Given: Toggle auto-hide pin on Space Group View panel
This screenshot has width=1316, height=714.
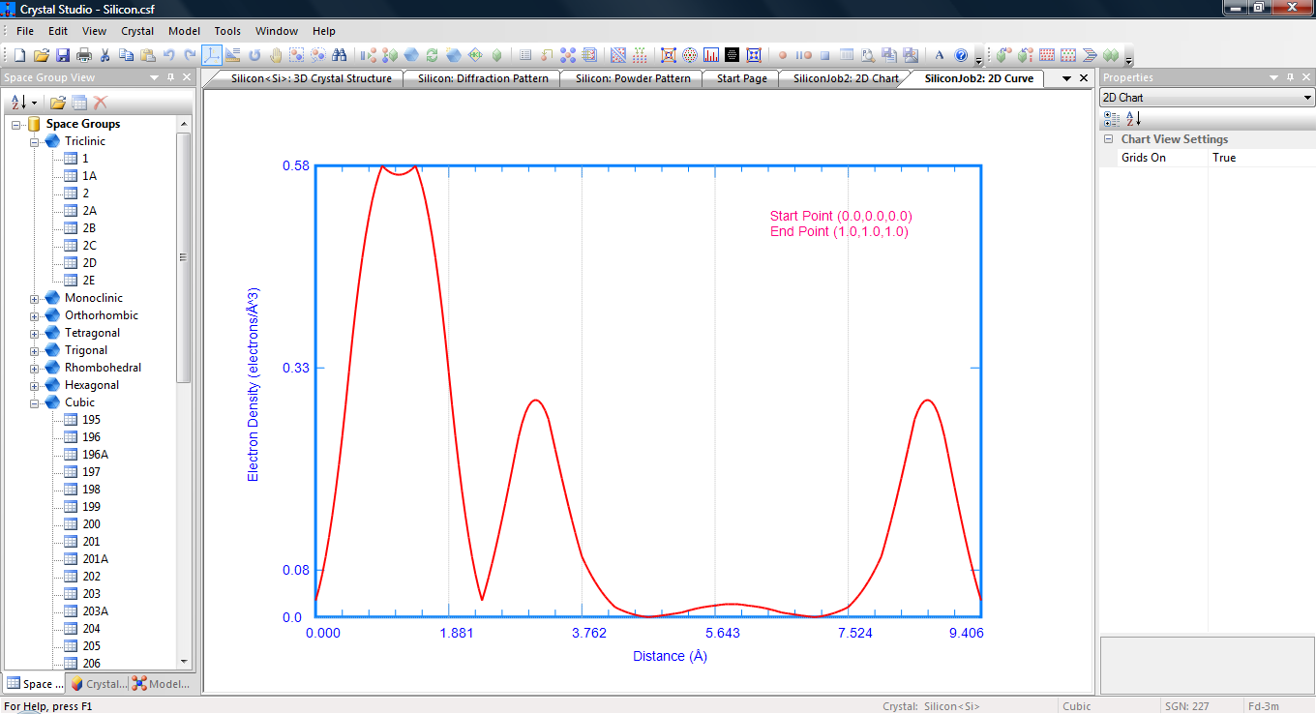Looking at the screenshot, I should 170,77.
